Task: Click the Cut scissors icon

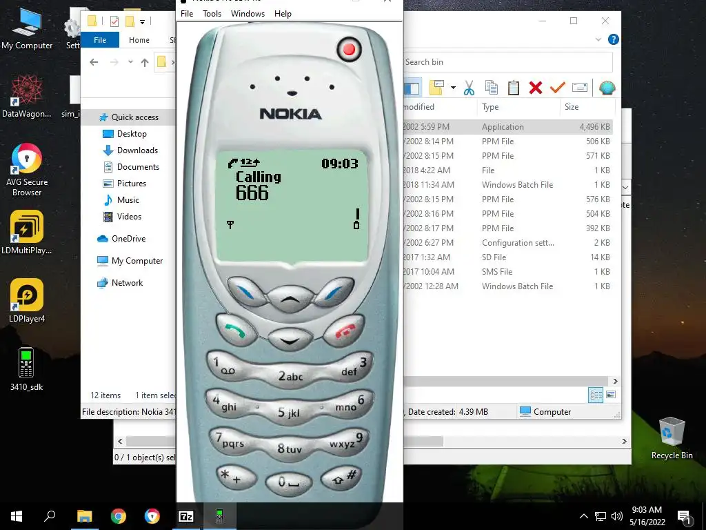Action: (469, 88)
